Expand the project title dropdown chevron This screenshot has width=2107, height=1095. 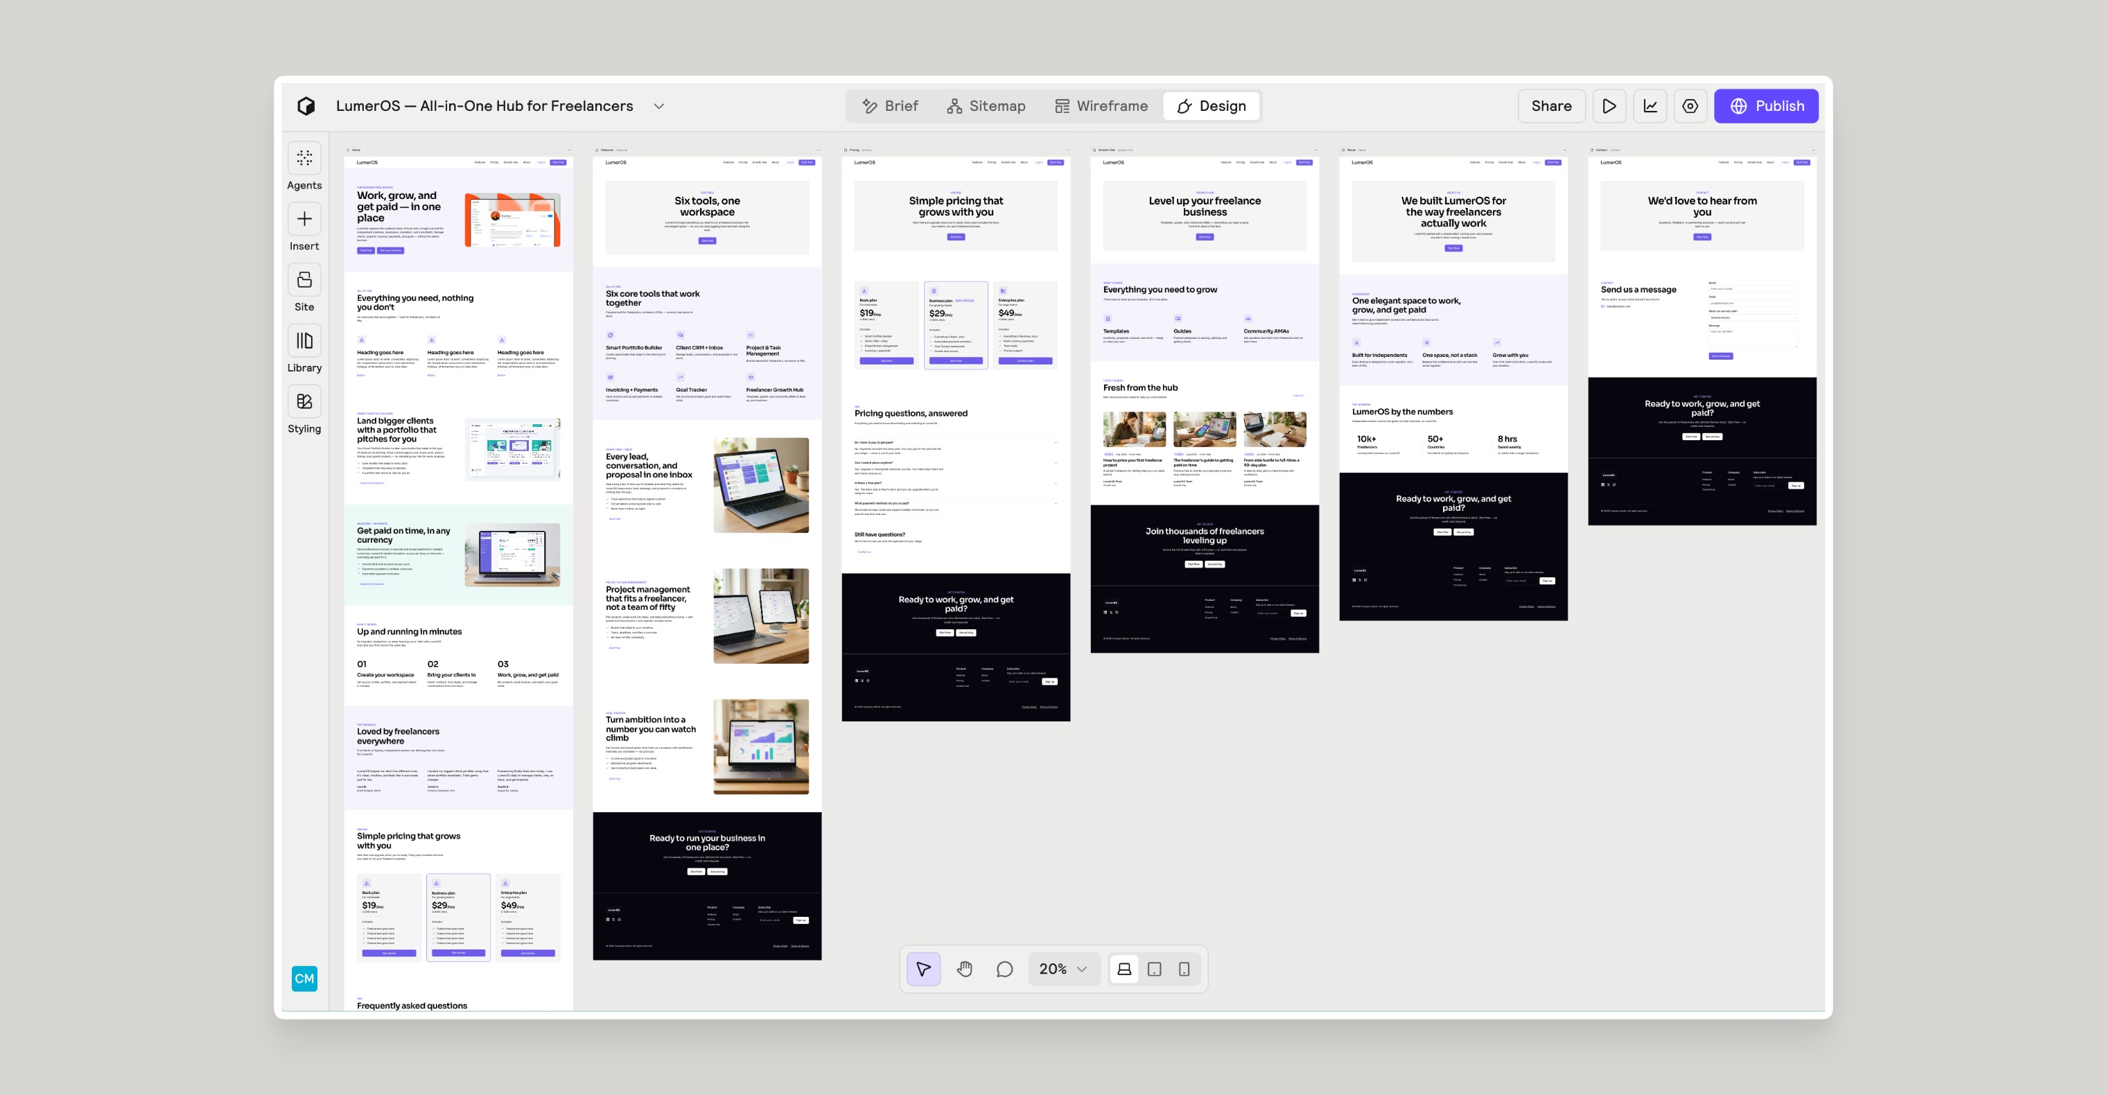[659, 106]
